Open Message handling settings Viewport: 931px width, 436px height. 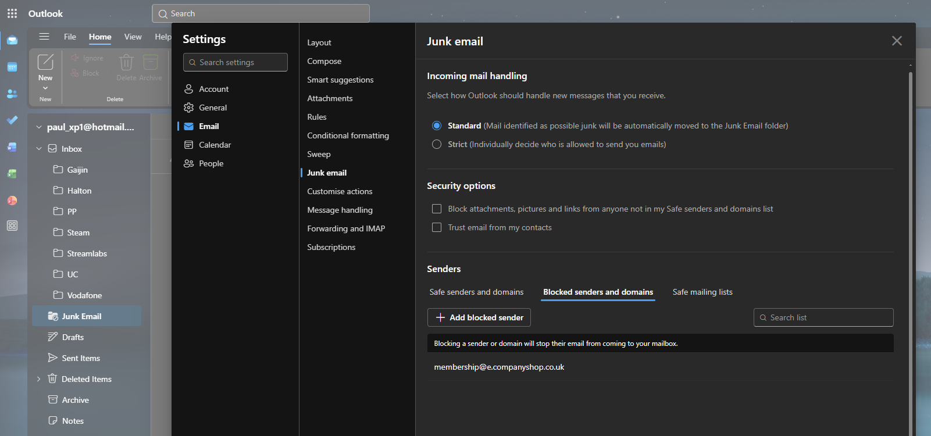tap(340, 210)
